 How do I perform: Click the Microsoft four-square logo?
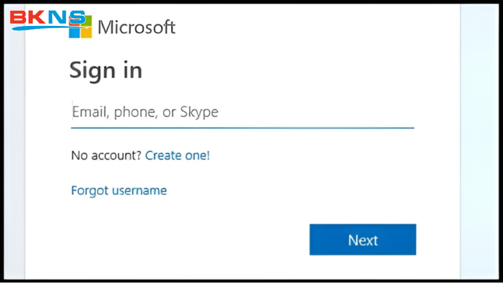click(x=81, y=26)
